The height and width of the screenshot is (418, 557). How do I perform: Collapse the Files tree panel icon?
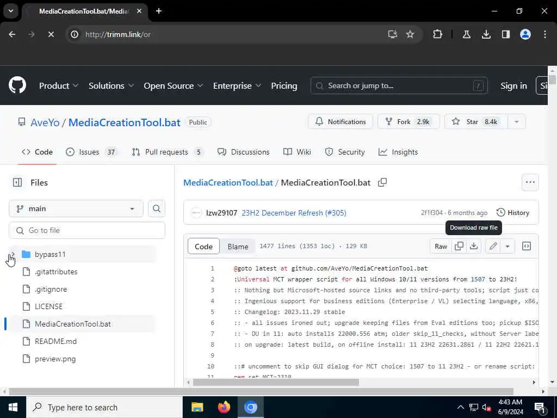[17, 182]
